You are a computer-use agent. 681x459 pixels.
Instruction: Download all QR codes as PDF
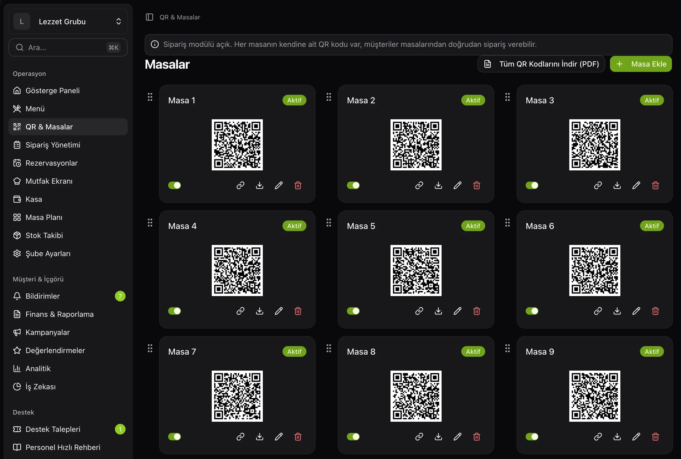tap(541, 64)
